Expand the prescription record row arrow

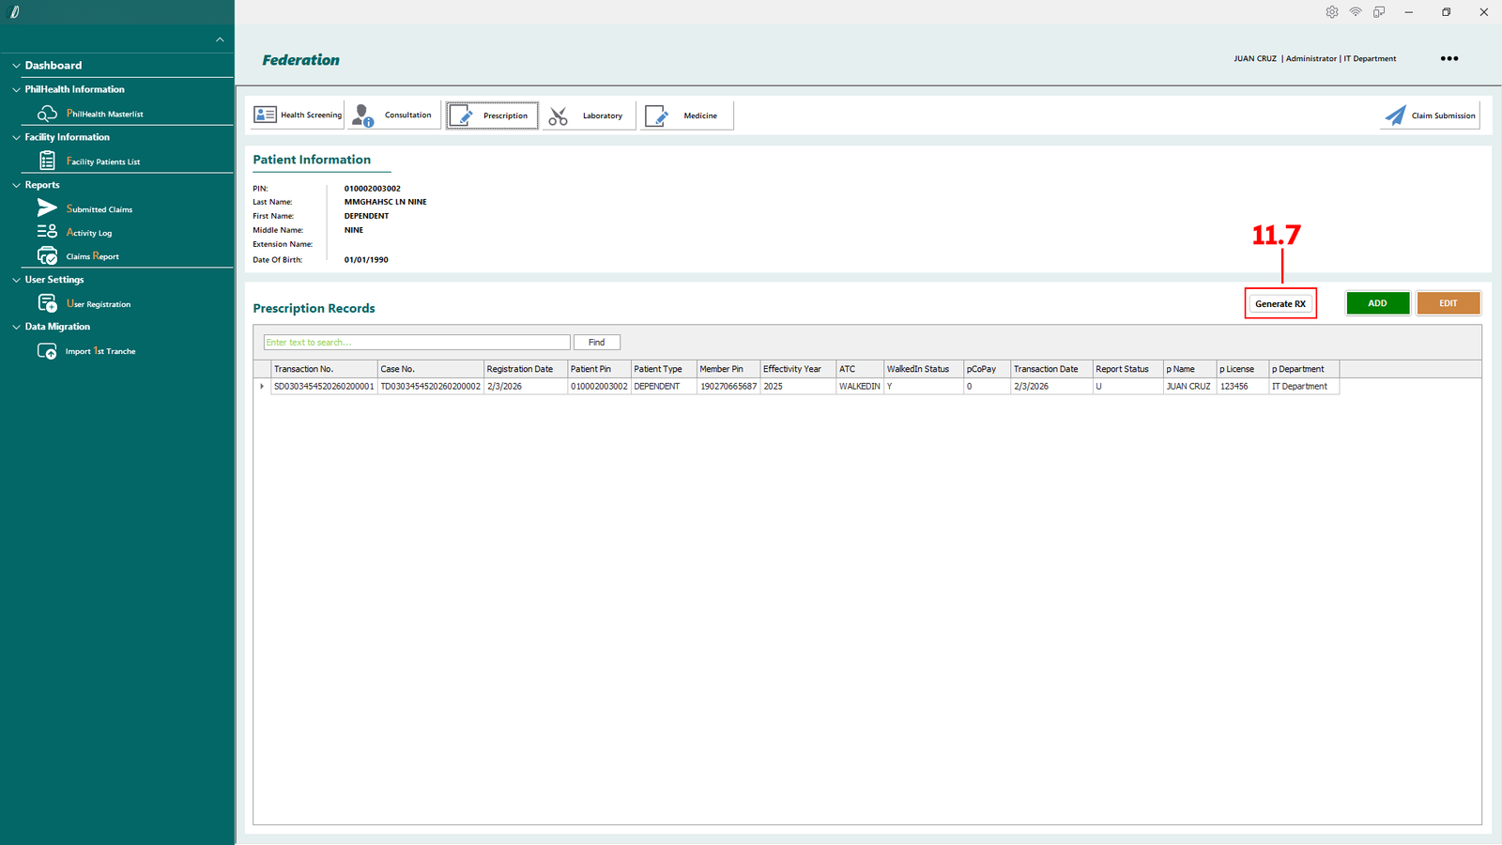(262, 387)
